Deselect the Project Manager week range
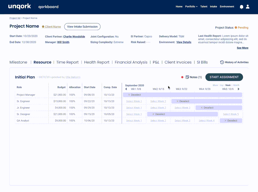The height and width of the screenshot is (192, 258). 135,95
